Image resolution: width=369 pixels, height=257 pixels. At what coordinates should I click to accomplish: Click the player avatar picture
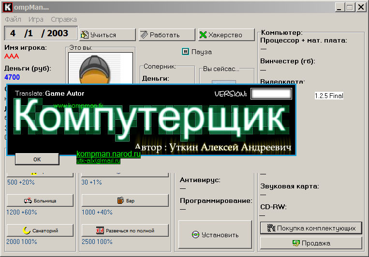(x=101, y=68)
